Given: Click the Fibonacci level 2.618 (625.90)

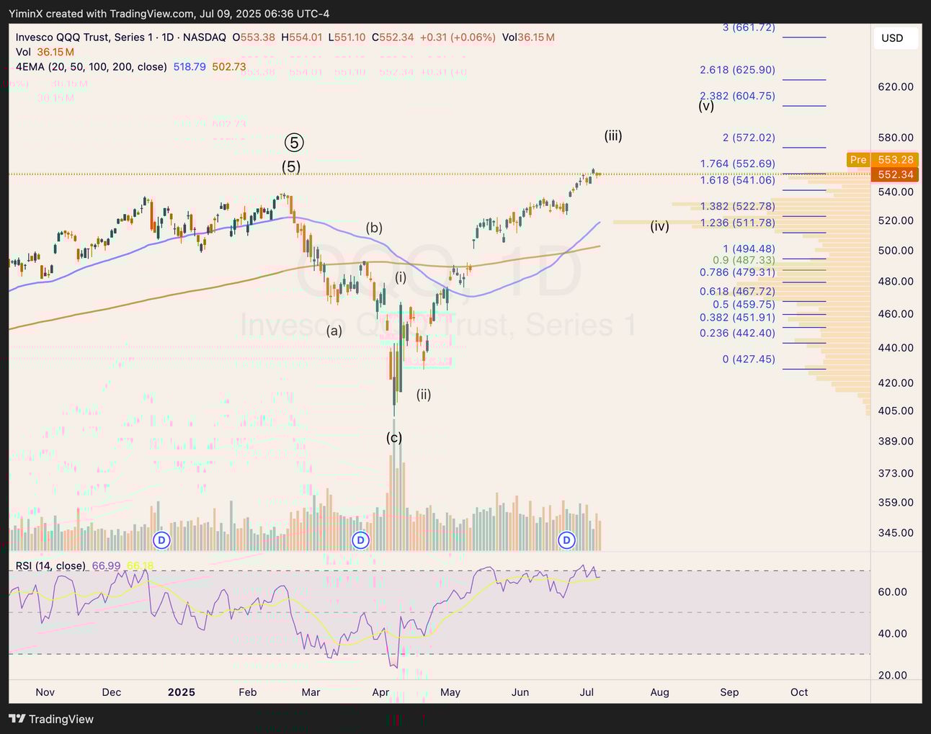Looking at the screenshot, I should pyautogui.click(x=737, y=70).
